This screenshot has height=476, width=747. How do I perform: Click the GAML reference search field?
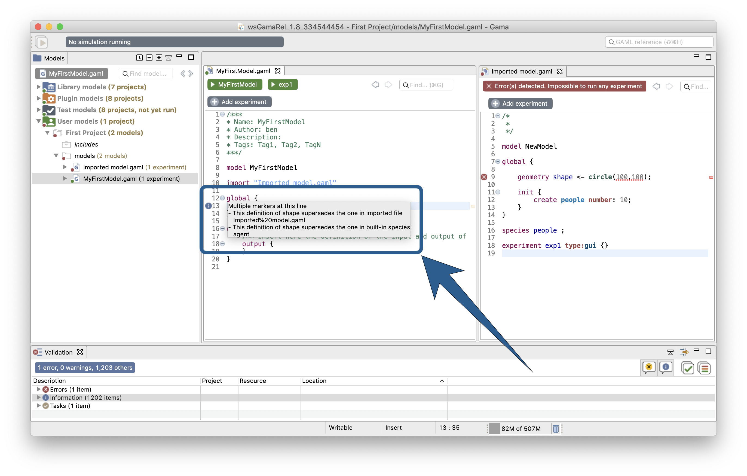click(x=659, y=42)
